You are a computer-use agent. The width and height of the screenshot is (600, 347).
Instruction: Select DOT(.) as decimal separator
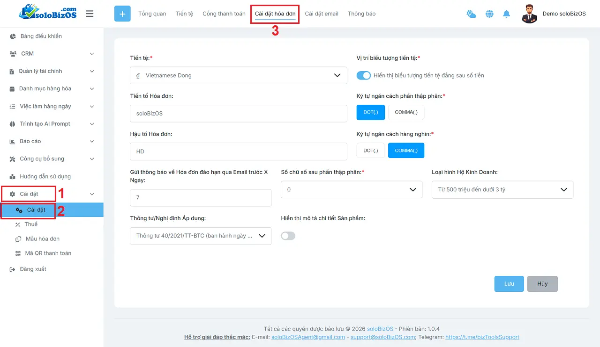(x=371, y=112)
